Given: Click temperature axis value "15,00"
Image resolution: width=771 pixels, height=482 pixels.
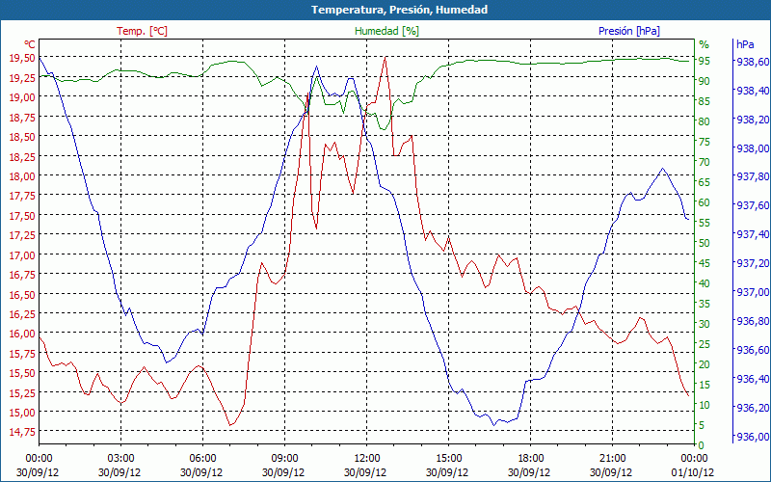Looking at the screenshot, I should coord(22,413).
